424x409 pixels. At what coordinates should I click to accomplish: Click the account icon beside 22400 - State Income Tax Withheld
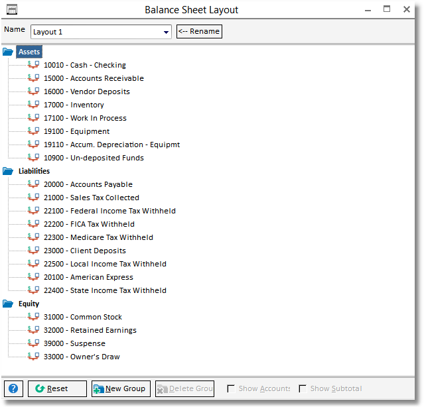[x=34, y=290]
